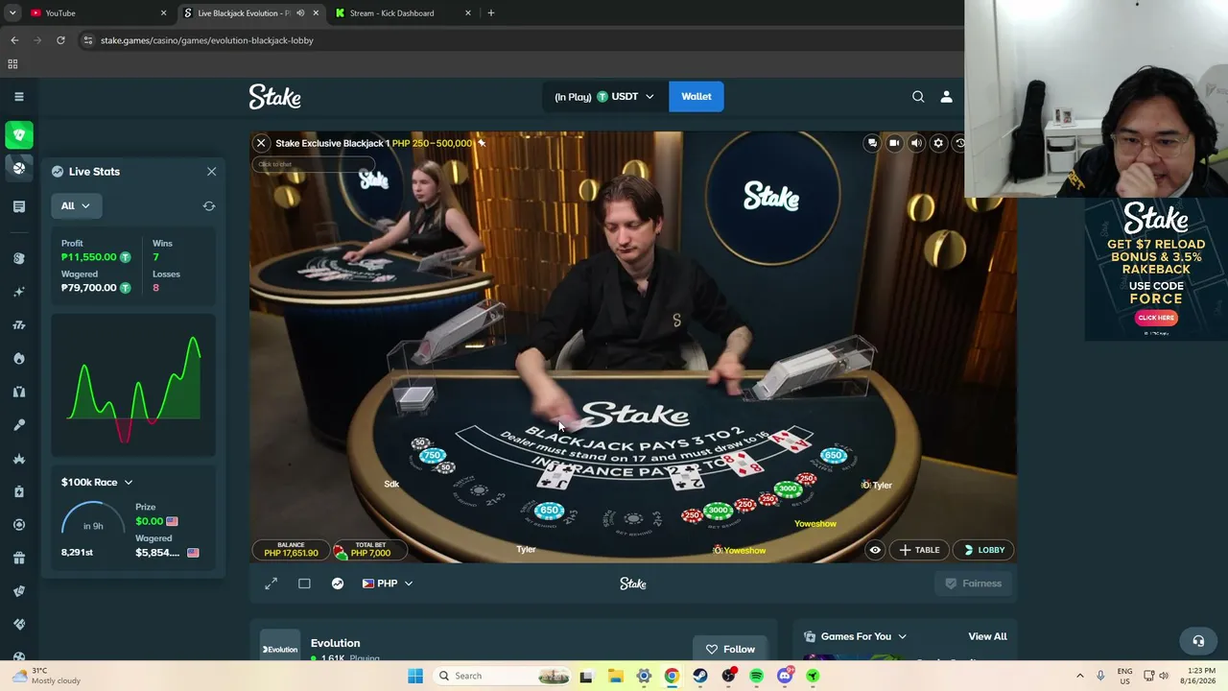Show hidden system tray icons
1228x691 pixels.
click(x=1079, y=676)
